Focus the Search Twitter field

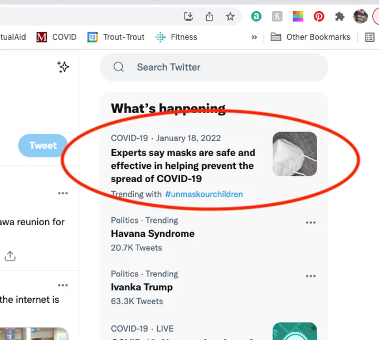click(x=214, y=67)
